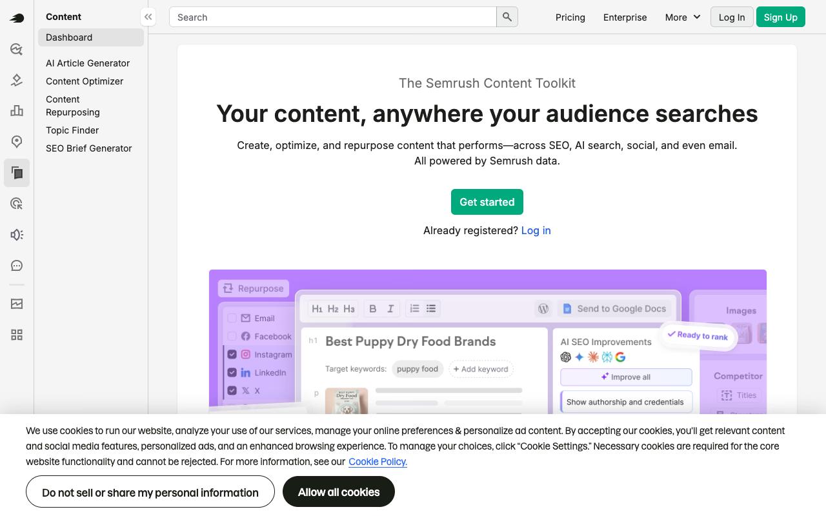
Task: Go to the Pricing page
Action: pos(570,17)
